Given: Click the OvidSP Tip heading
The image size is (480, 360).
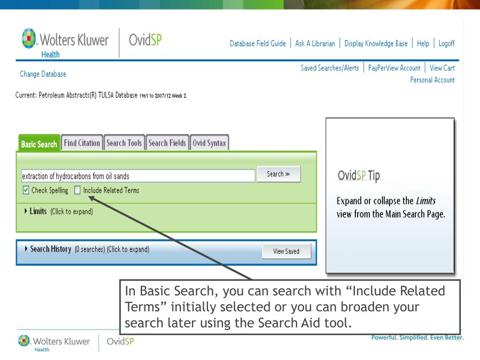Looking at the screenshot, I should 359,176.
